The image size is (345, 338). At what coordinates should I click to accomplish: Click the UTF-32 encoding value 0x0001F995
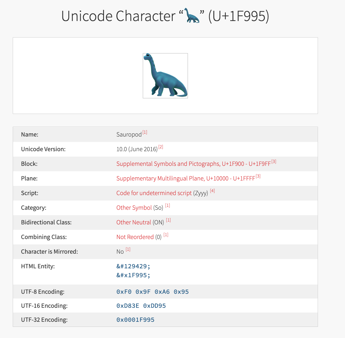[x=135, y=320]
